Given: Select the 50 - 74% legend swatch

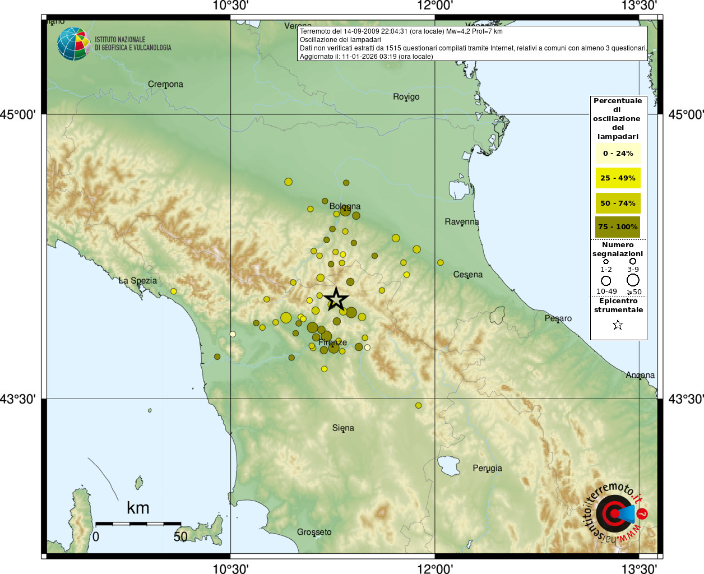Looking at the screenshot, I should [618, 203].
